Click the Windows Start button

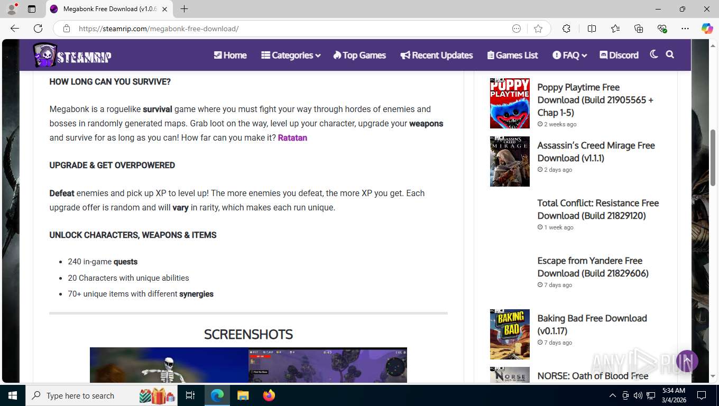tap(12, 395)
